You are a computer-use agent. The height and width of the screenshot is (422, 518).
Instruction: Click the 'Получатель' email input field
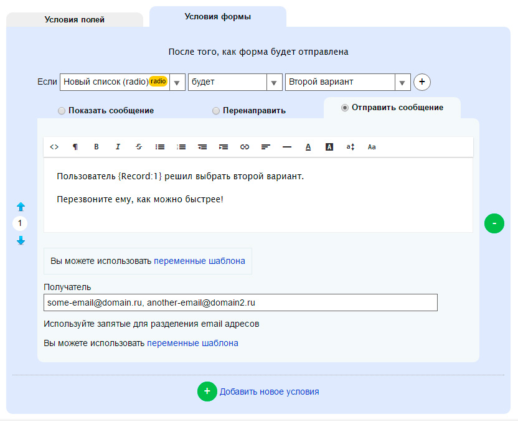click(x=240, y=302)
